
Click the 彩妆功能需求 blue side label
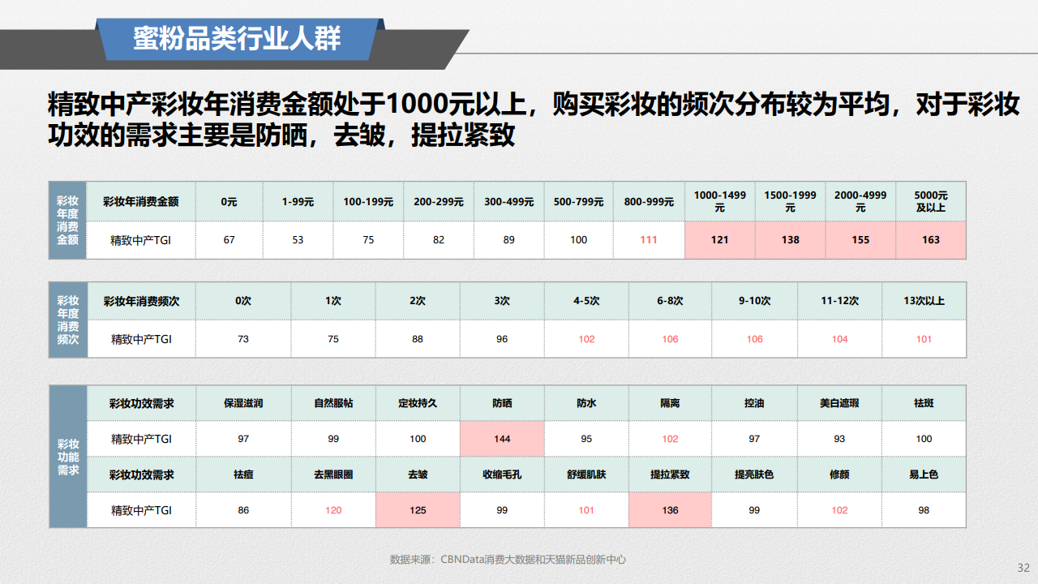tap(67, 457)
